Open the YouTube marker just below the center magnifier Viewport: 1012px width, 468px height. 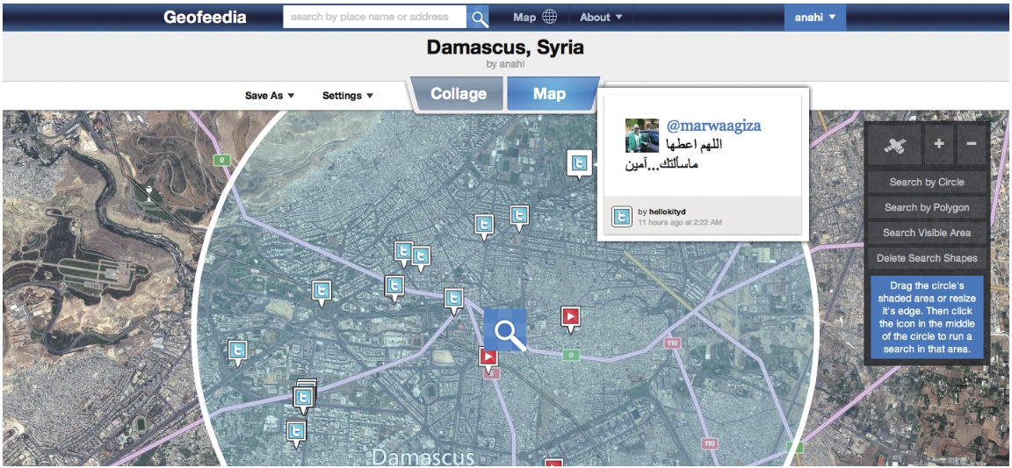coord(488,359)
